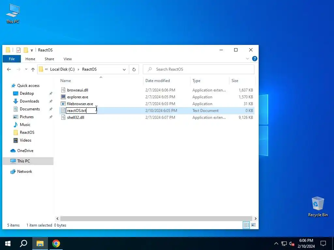The width and height of the screenshot is (334, 250).
Task: Open This PC desktop icon
Action: (13, 14)
